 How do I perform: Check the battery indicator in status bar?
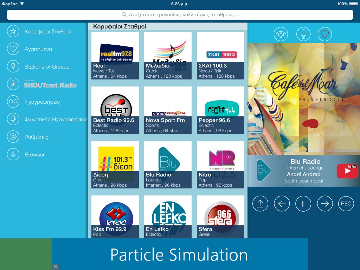pyautogui.click(x=354, y=4)
